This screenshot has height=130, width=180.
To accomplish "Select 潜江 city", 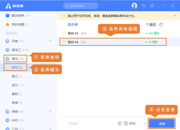I will point(17,76).
